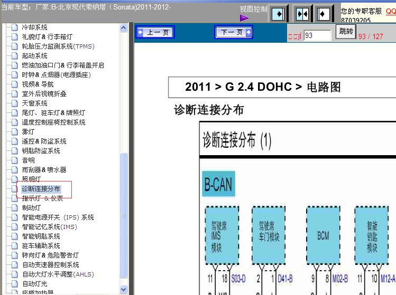Click the show-left-pane view control icon

pyautogui.click(x=324, y=14)
